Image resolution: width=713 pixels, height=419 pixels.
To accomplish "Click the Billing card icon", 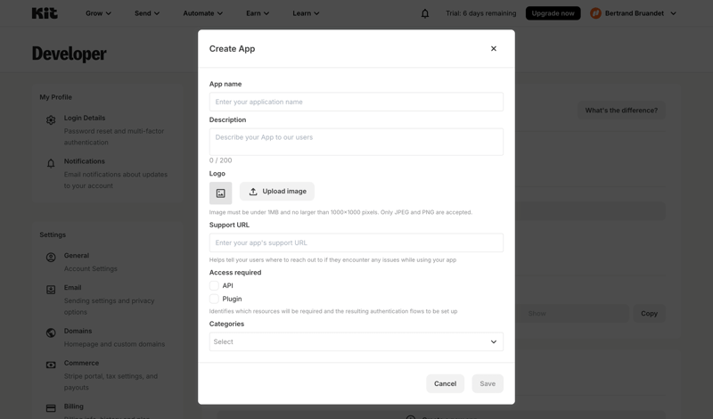I will pyautogui.click(x=51, y=408).
